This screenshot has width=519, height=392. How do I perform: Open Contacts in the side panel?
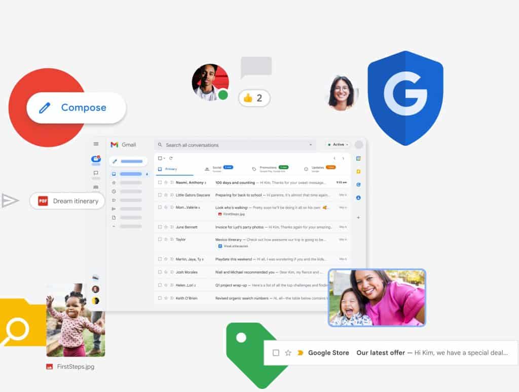pos(358,198)
